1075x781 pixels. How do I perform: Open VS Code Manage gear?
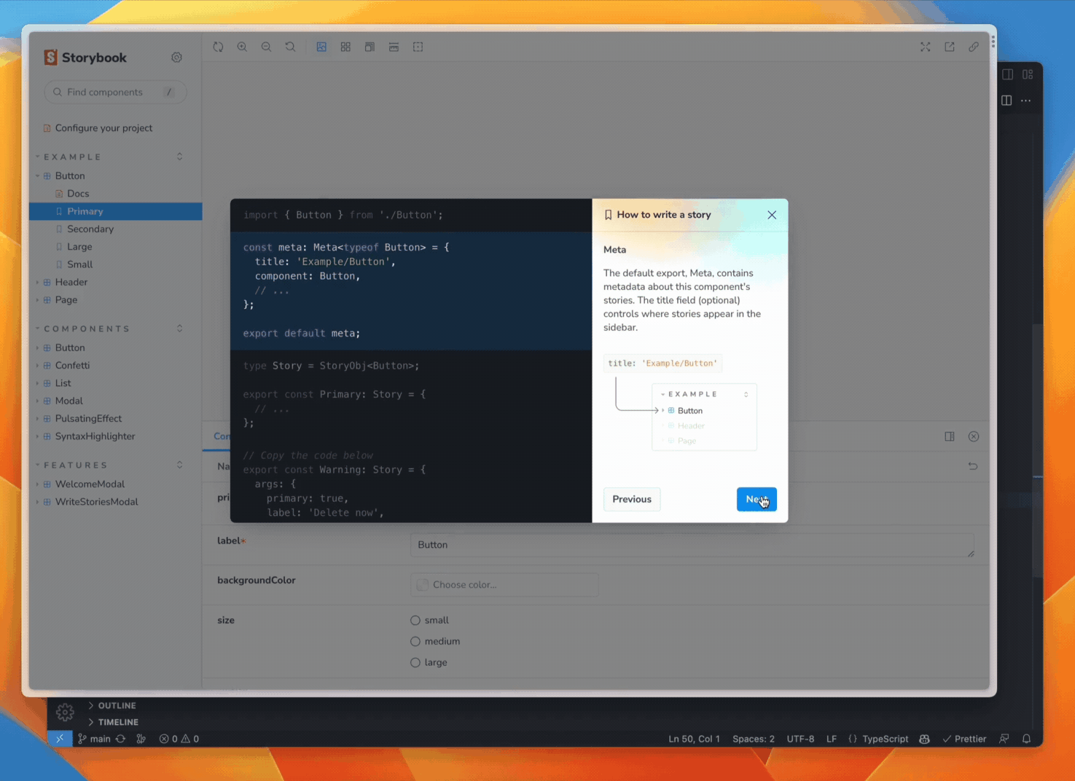(x=65, y=712)
